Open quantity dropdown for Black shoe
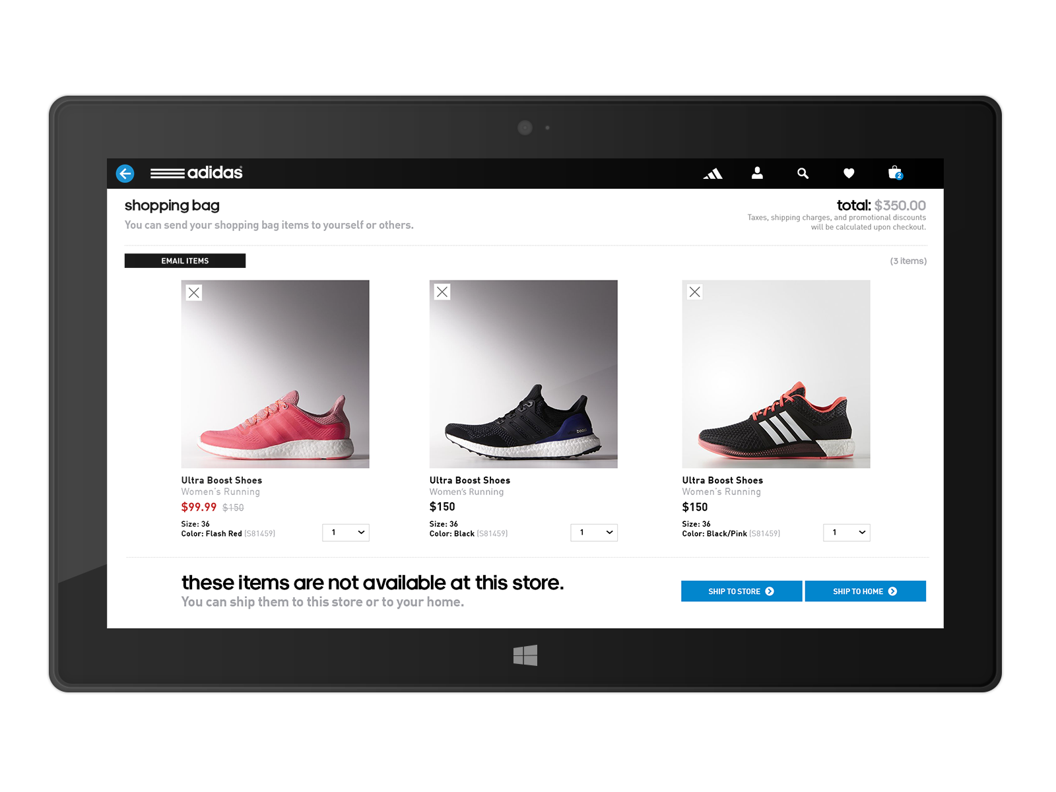 pos(594,533)
